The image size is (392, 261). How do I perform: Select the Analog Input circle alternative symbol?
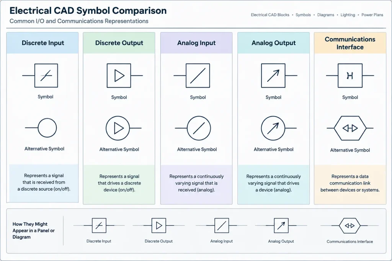[x=199, y=128]
